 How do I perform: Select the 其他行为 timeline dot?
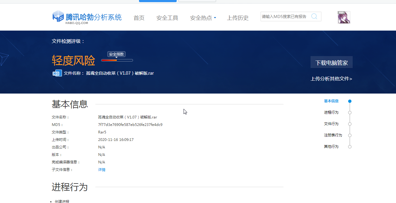[x=350, y=147]
